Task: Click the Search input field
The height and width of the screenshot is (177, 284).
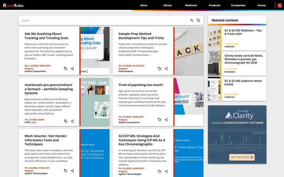Action: tap(104, 20)
